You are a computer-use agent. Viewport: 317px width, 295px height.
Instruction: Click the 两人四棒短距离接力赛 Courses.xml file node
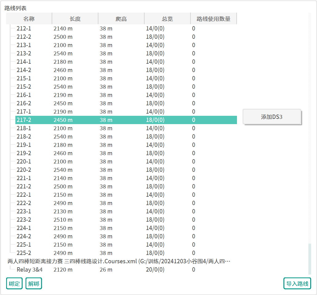119,261
